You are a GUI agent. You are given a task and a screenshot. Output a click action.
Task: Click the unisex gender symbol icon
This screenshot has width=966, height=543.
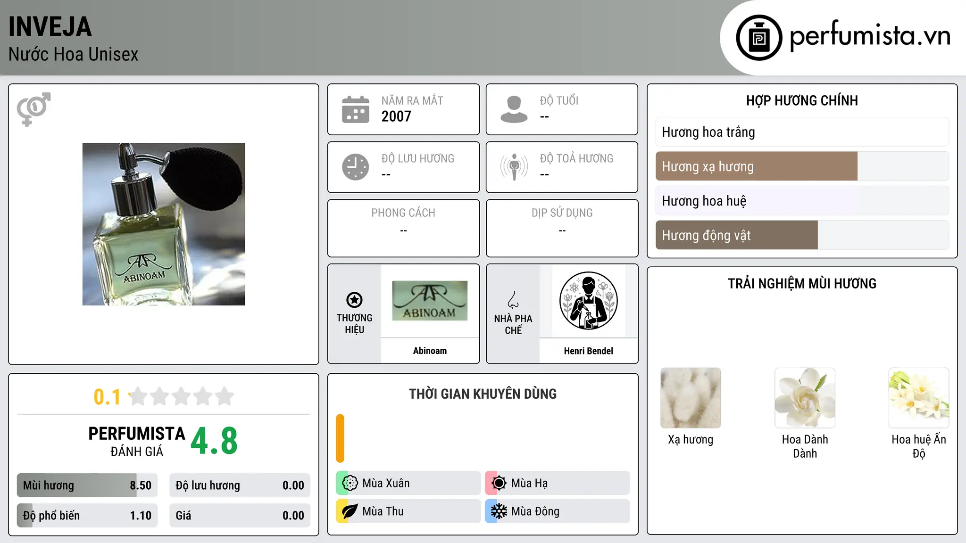[33, 109]
